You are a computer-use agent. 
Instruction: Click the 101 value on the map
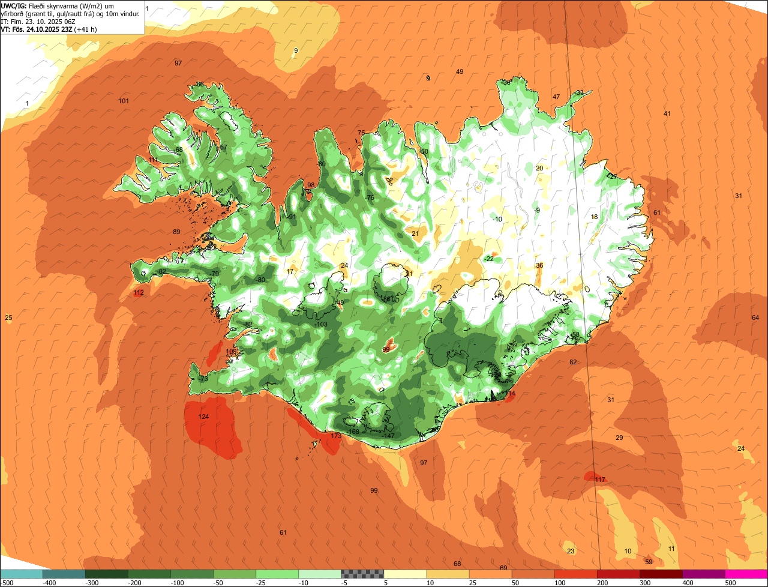124,101
